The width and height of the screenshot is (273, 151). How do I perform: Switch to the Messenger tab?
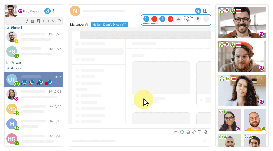point(77,24)
